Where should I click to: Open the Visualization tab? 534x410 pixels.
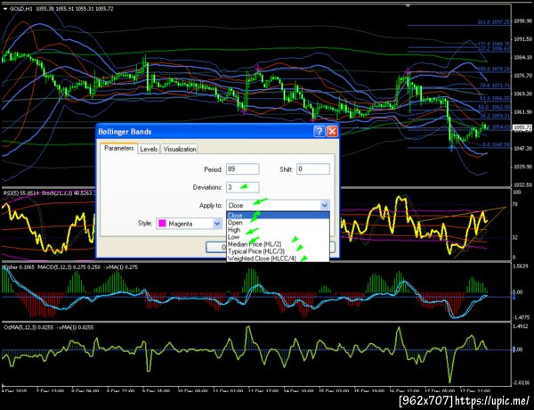point(180,149)
